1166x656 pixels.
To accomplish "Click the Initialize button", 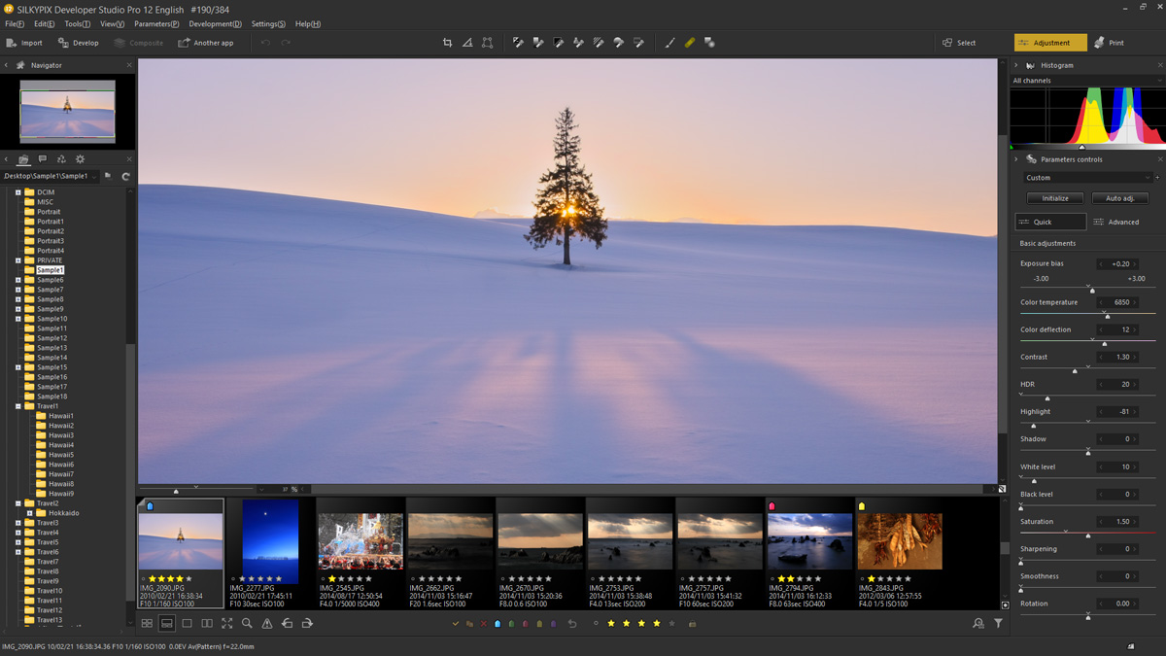I will (1055, 198).
